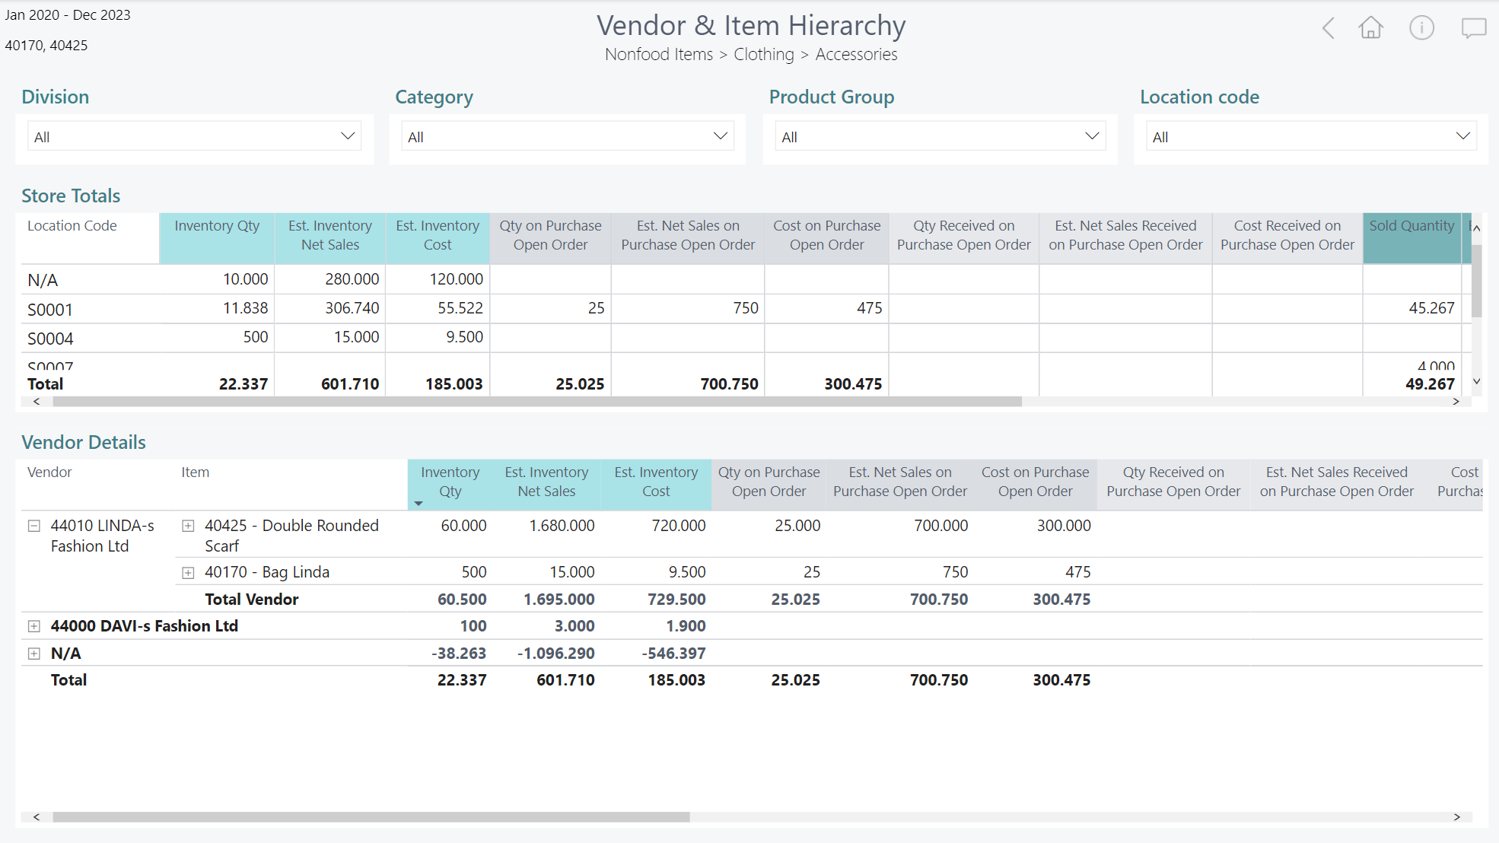
Task: Click the Vendor Details horizontal scrollbar thumb
Action: [371, 817]
